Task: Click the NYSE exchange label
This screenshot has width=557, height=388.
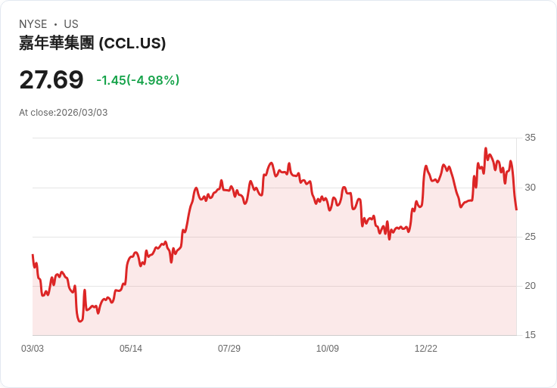Action: [33, 24]
